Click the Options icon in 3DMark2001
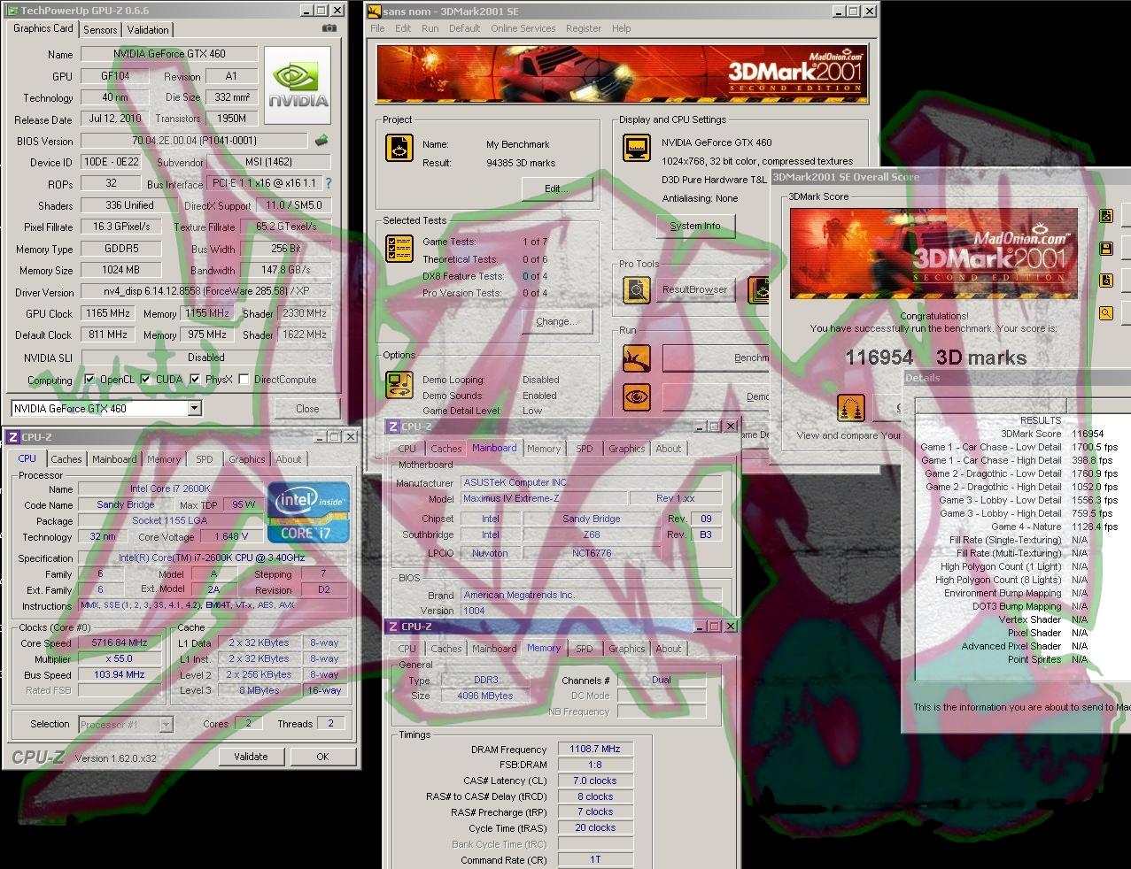Viewport: 1131px width, 869px height. [x=399, y=385]
